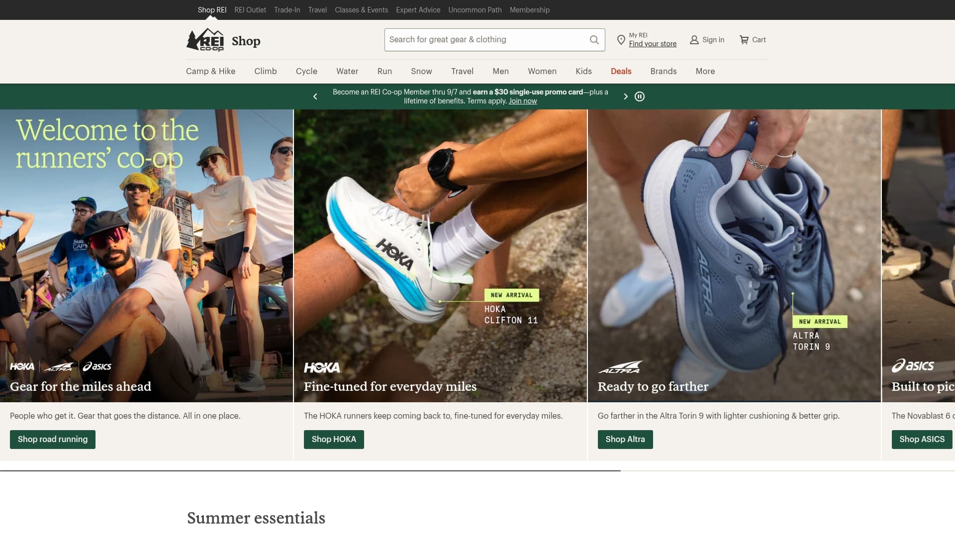Click Ready to go farther heading
The width and height of the screenshot is (955, 537).
653,386
